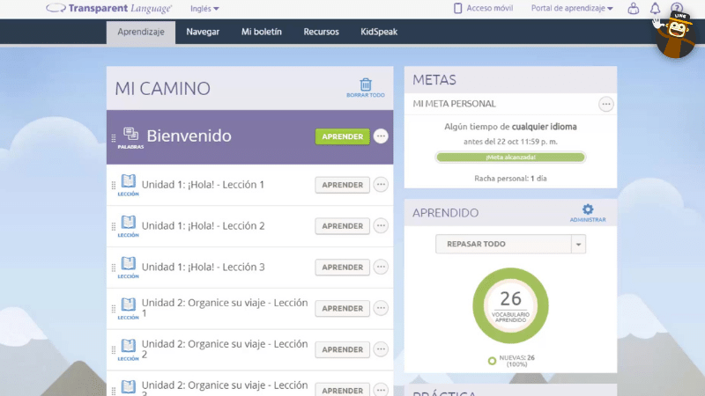Image resolution: width=705 pixels, height=396 pixels.
Task: Click the monkey mascot avatar
Action: click(x=675, y=35)
